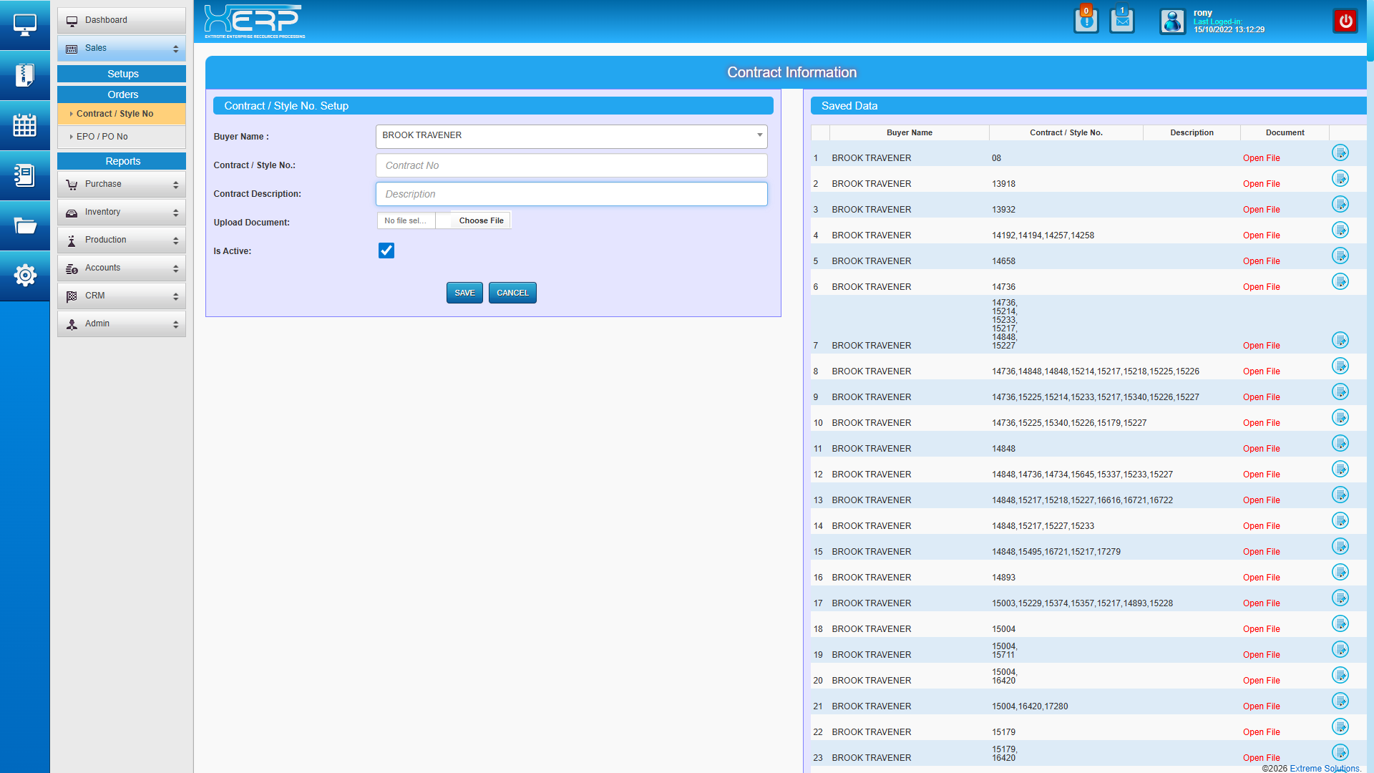Click the calendar icon in left sidebar
The height and width of the screenshot is (773, 1374).
pyautogui.click(x=25, y=125)
